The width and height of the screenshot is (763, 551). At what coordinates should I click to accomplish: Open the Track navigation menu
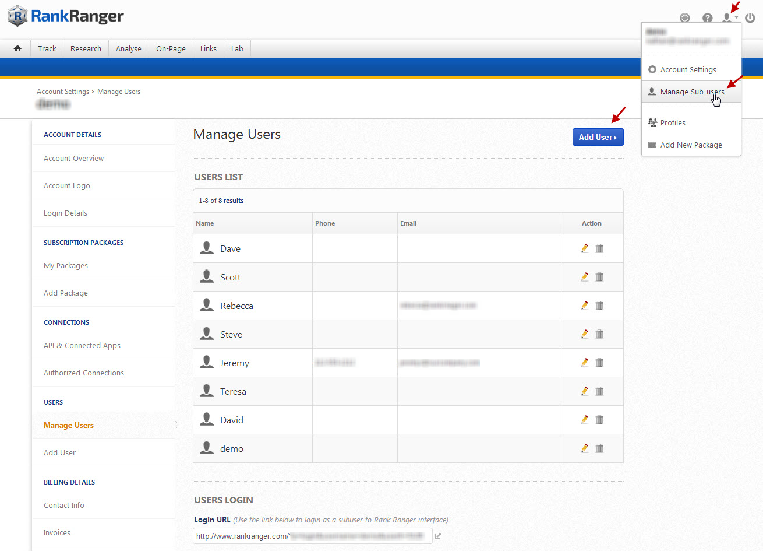[x=47, y=49]
